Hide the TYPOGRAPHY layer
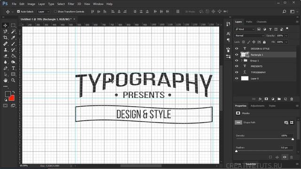The height and width of the screenshot is (169, 301). pos(237,72)
